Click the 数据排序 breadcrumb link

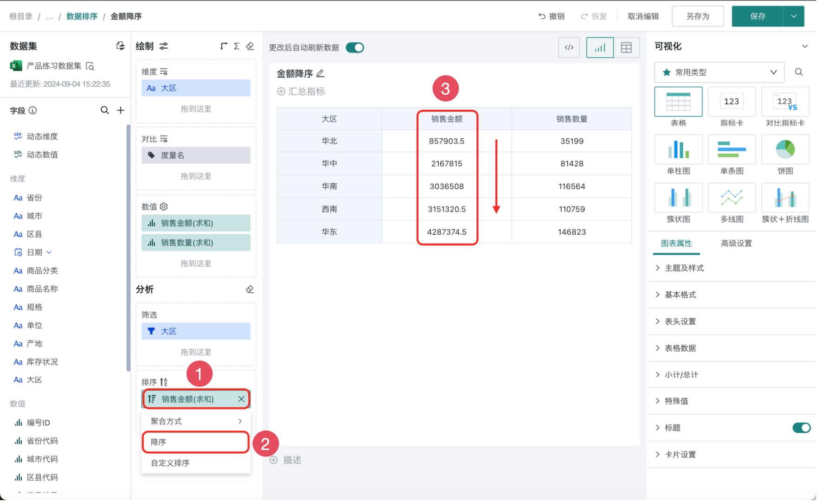[x=82, y=16]
